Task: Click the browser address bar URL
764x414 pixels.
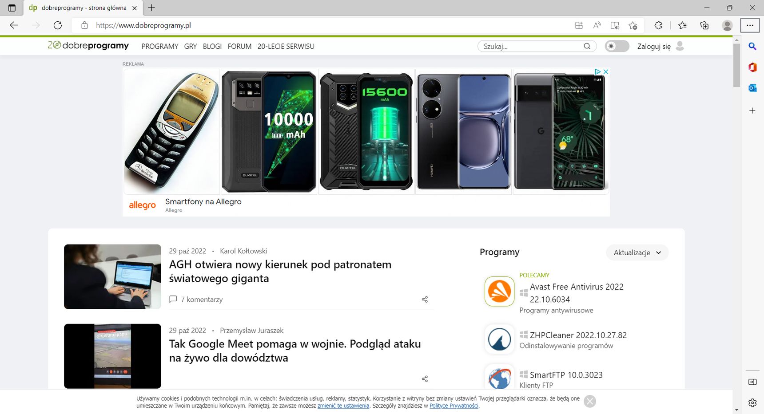Action: (x=143, y=25)
